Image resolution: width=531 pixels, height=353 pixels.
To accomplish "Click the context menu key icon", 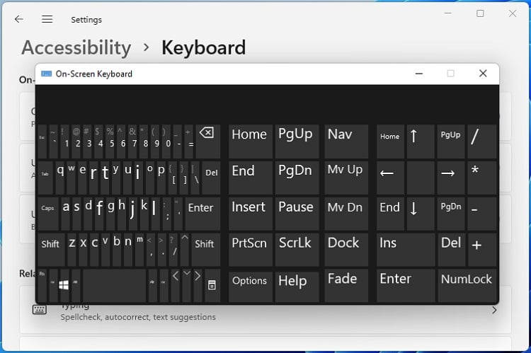I will (x=212, y=285).
